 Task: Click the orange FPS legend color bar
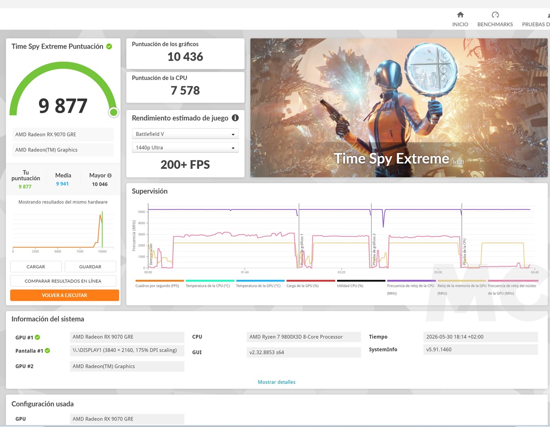[159, 281]
